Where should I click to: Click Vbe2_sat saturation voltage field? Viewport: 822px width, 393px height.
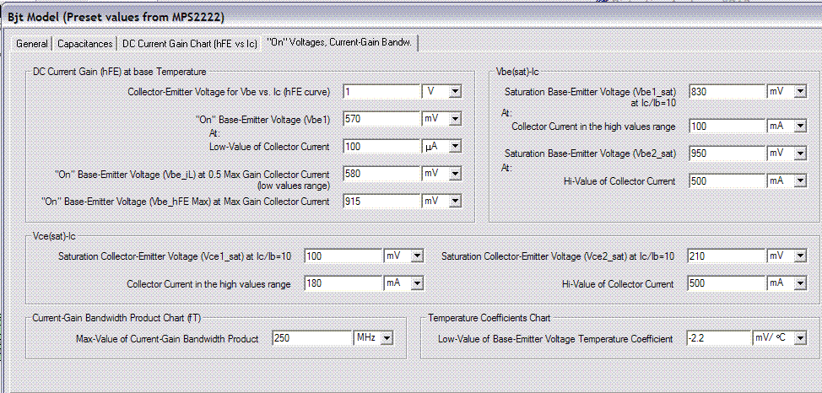727,153
